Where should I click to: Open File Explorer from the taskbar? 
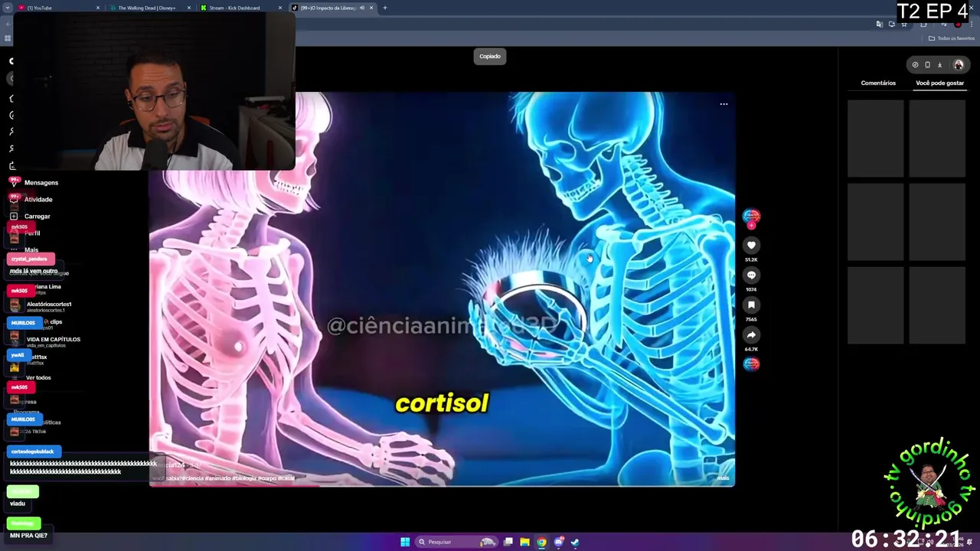[x=524, y=542]
